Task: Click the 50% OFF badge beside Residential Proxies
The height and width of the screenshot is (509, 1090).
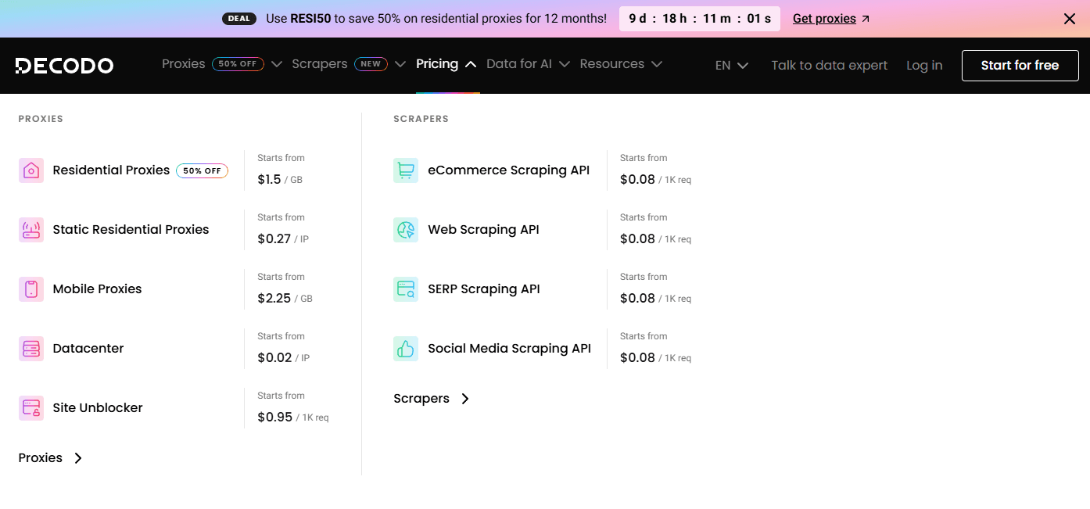Action: pyautogui.click(x=203, y=170)
